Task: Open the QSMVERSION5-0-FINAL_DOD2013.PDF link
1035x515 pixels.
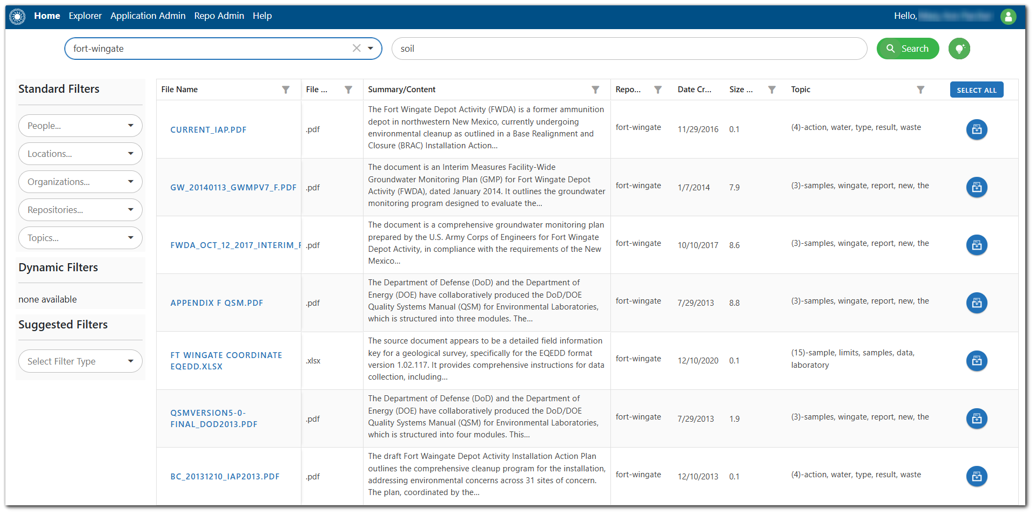Action: pos(214,418)
